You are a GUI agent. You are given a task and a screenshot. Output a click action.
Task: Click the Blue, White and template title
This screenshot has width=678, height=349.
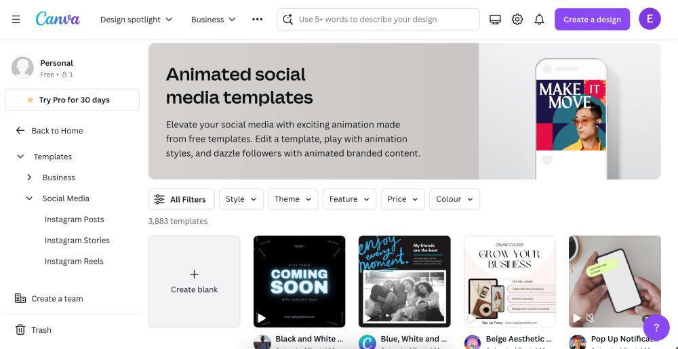414,339
